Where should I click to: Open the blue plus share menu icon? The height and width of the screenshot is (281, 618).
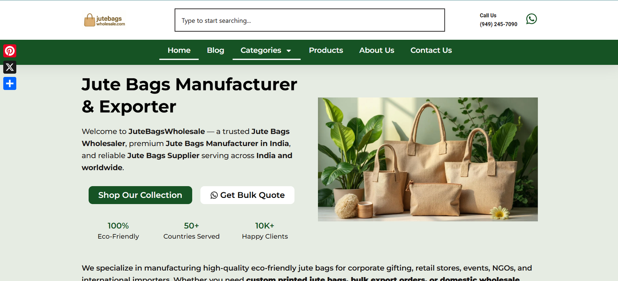(x=10, y=83)
